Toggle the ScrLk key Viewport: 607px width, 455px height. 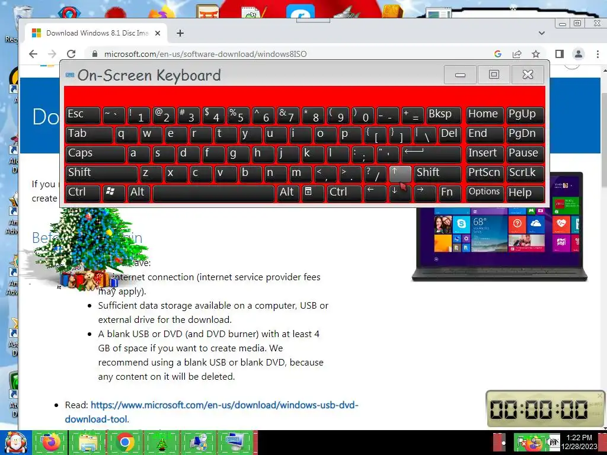(x=525, y=174)
